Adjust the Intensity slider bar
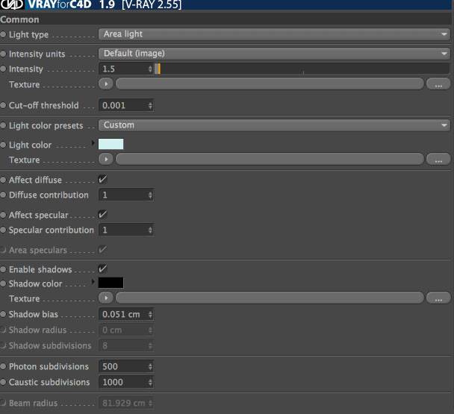Viewport: 454px width, 414px height. 302,69
